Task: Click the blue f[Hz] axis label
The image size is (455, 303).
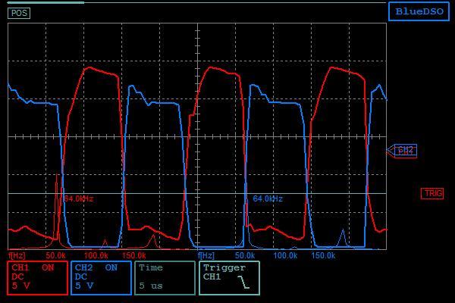Action: pos(206,256)
